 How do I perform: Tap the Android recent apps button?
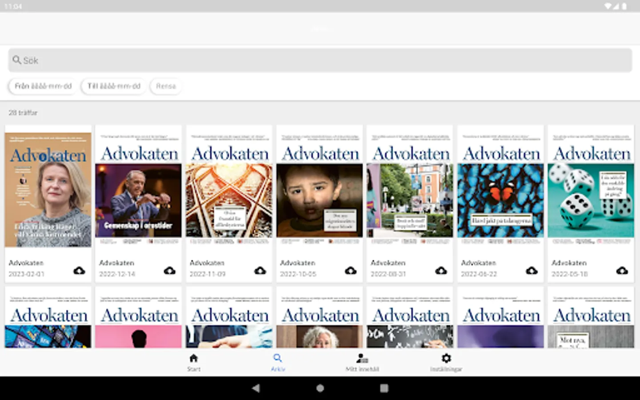coord(384,388)
